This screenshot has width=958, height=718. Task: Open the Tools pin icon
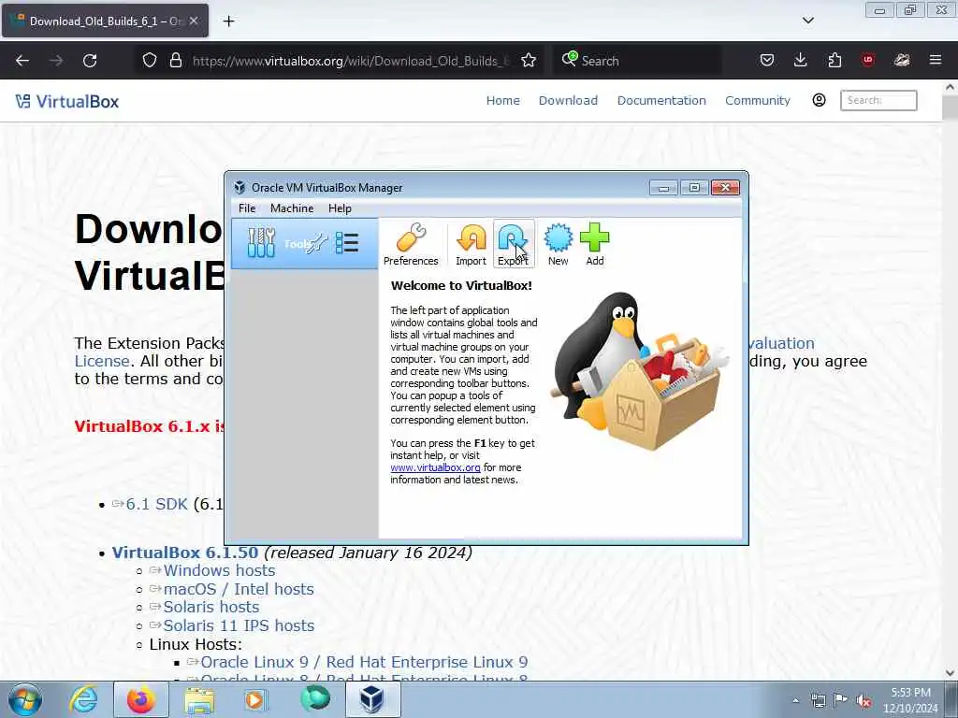[316, 244]
